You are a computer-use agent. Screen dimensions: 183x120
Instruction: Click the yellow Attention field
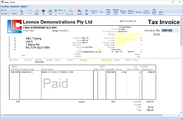click(129, 34)
